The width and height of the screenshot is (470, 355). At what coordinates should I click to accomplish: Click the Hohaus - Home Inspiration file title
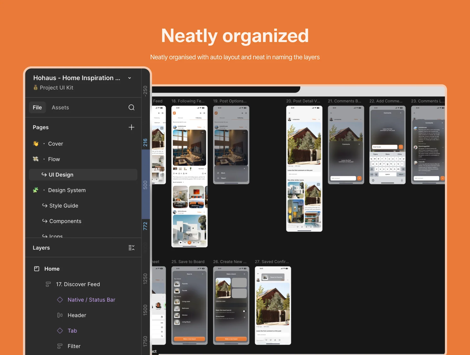point(77,78)
